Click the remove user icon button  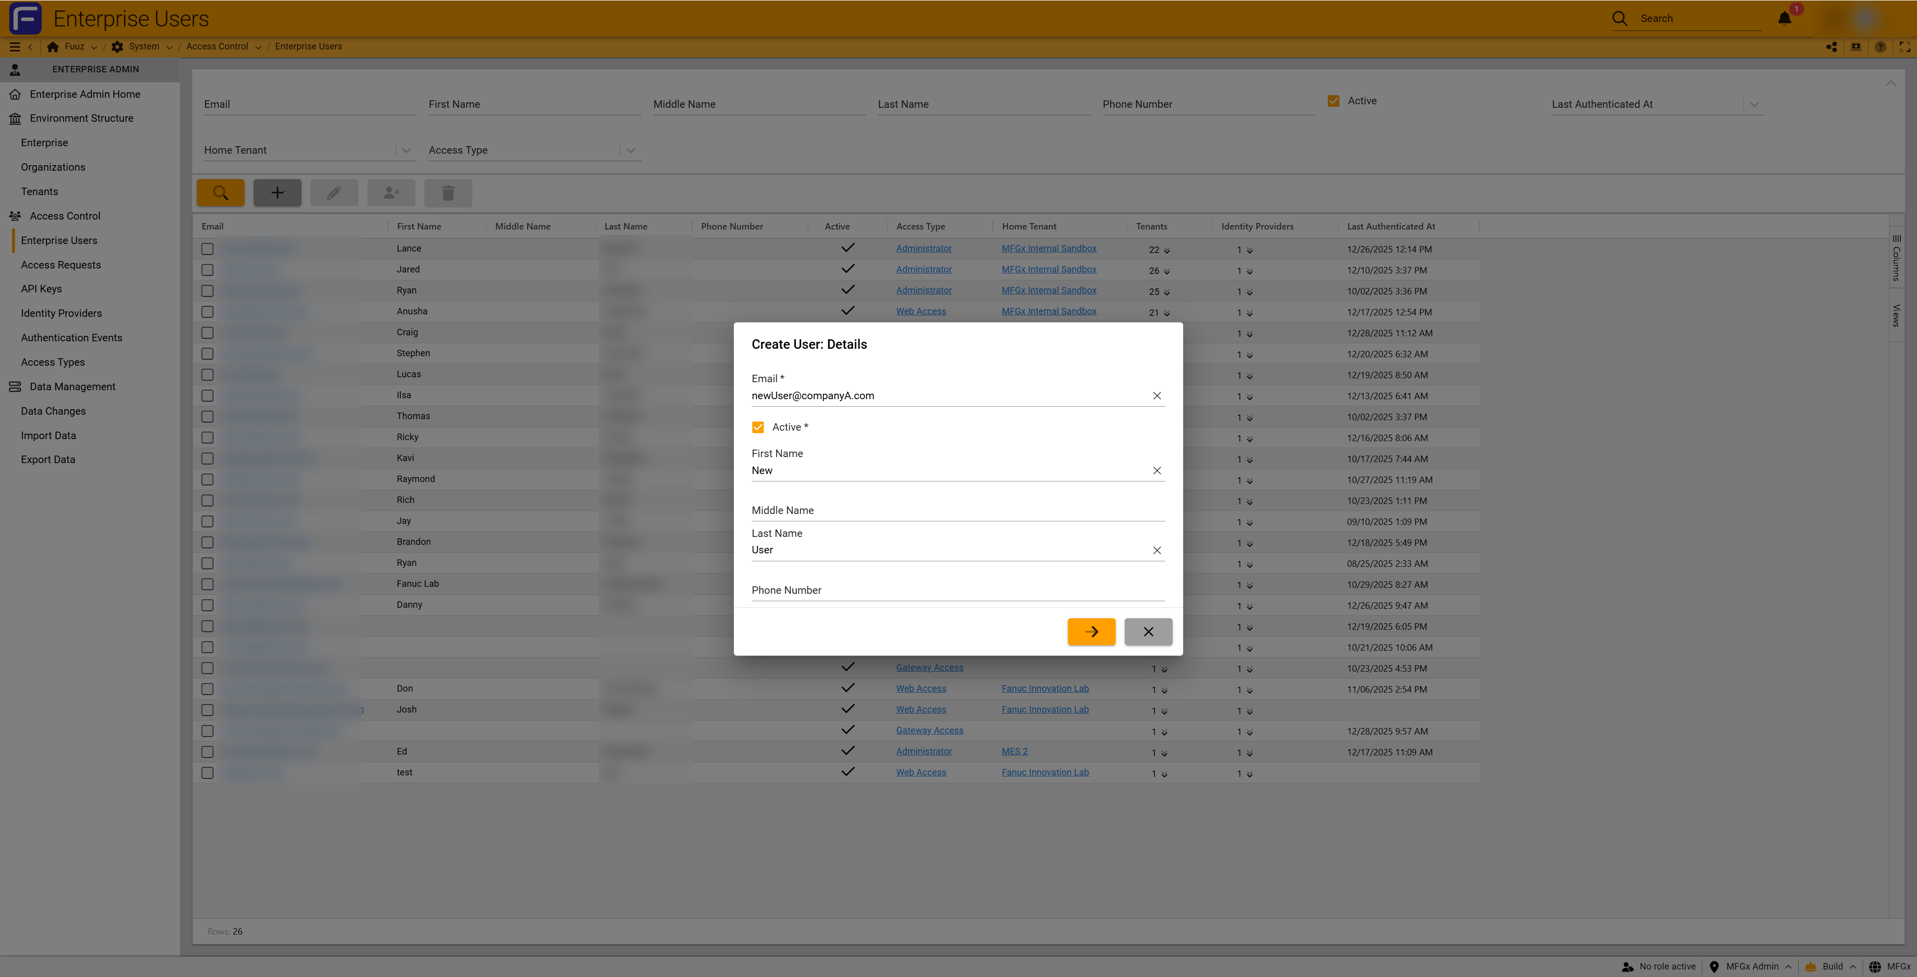click(x=391, y=193)
